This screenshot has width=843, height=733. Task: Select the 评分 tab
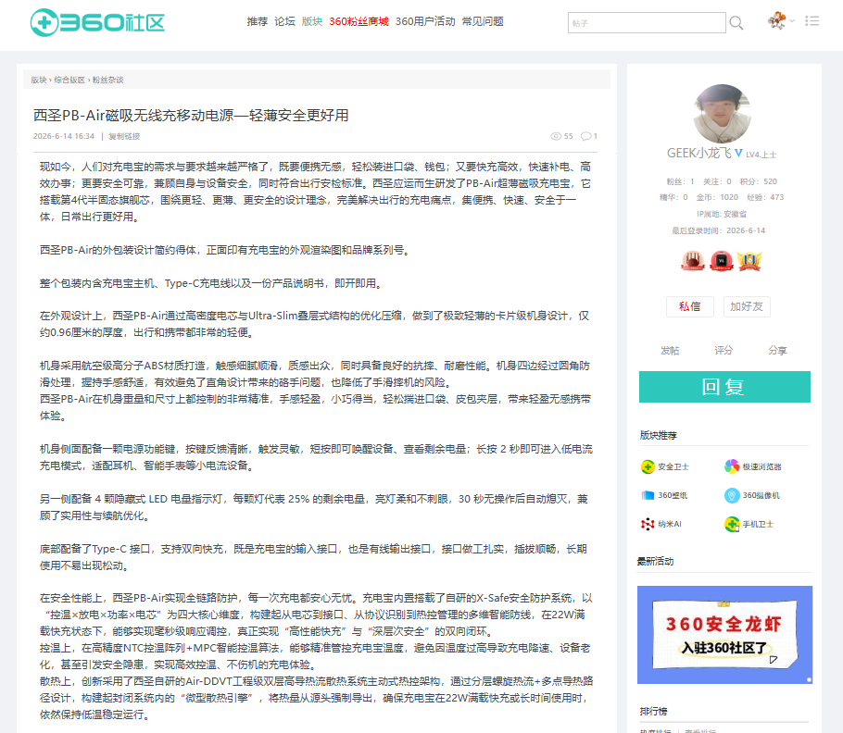click(723, 351)
